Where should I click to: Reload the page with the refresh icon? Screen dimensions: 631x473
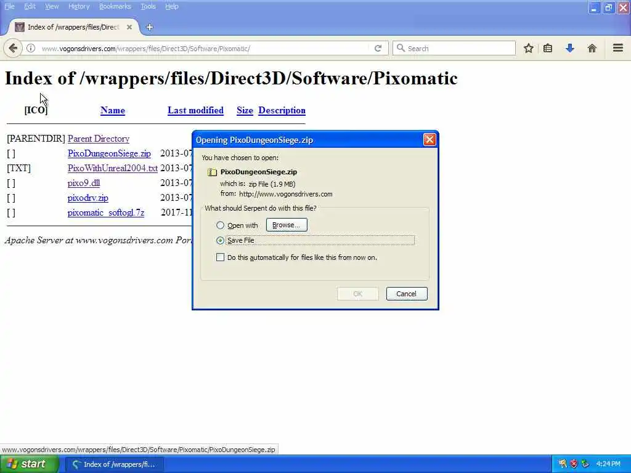[x=378, y=48]
